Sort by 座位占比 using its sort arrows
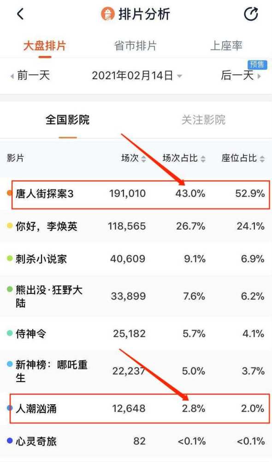This screenshot has width=272, height=462. (262, 159)
